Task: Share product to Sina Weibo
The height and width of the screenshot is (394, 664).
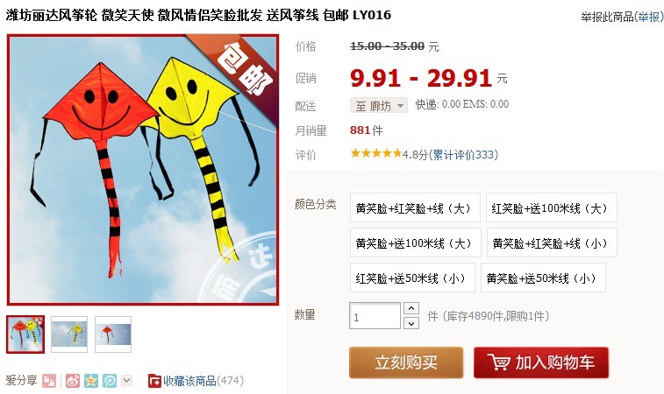Action: (73, 381)
